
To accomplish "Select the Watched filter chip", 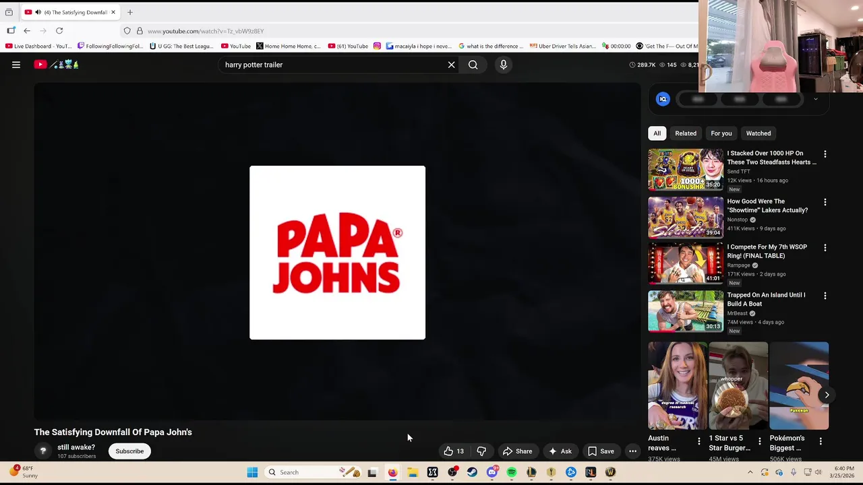I will click(x=758, y=133).
